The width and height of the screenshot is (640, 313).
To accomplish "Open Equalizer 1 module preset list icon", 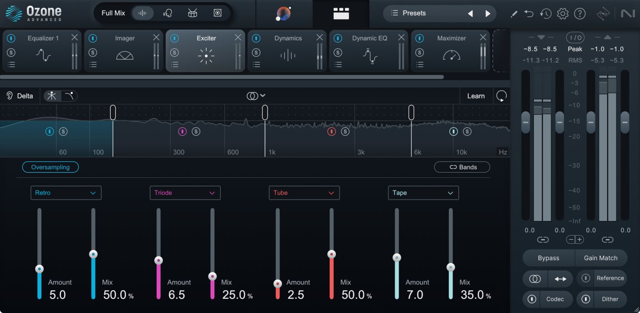I will [x=11, y=65].
